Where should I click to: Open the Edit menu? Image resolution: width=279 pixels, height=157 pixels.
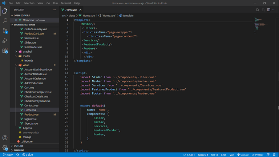click(x=18, y=3)
